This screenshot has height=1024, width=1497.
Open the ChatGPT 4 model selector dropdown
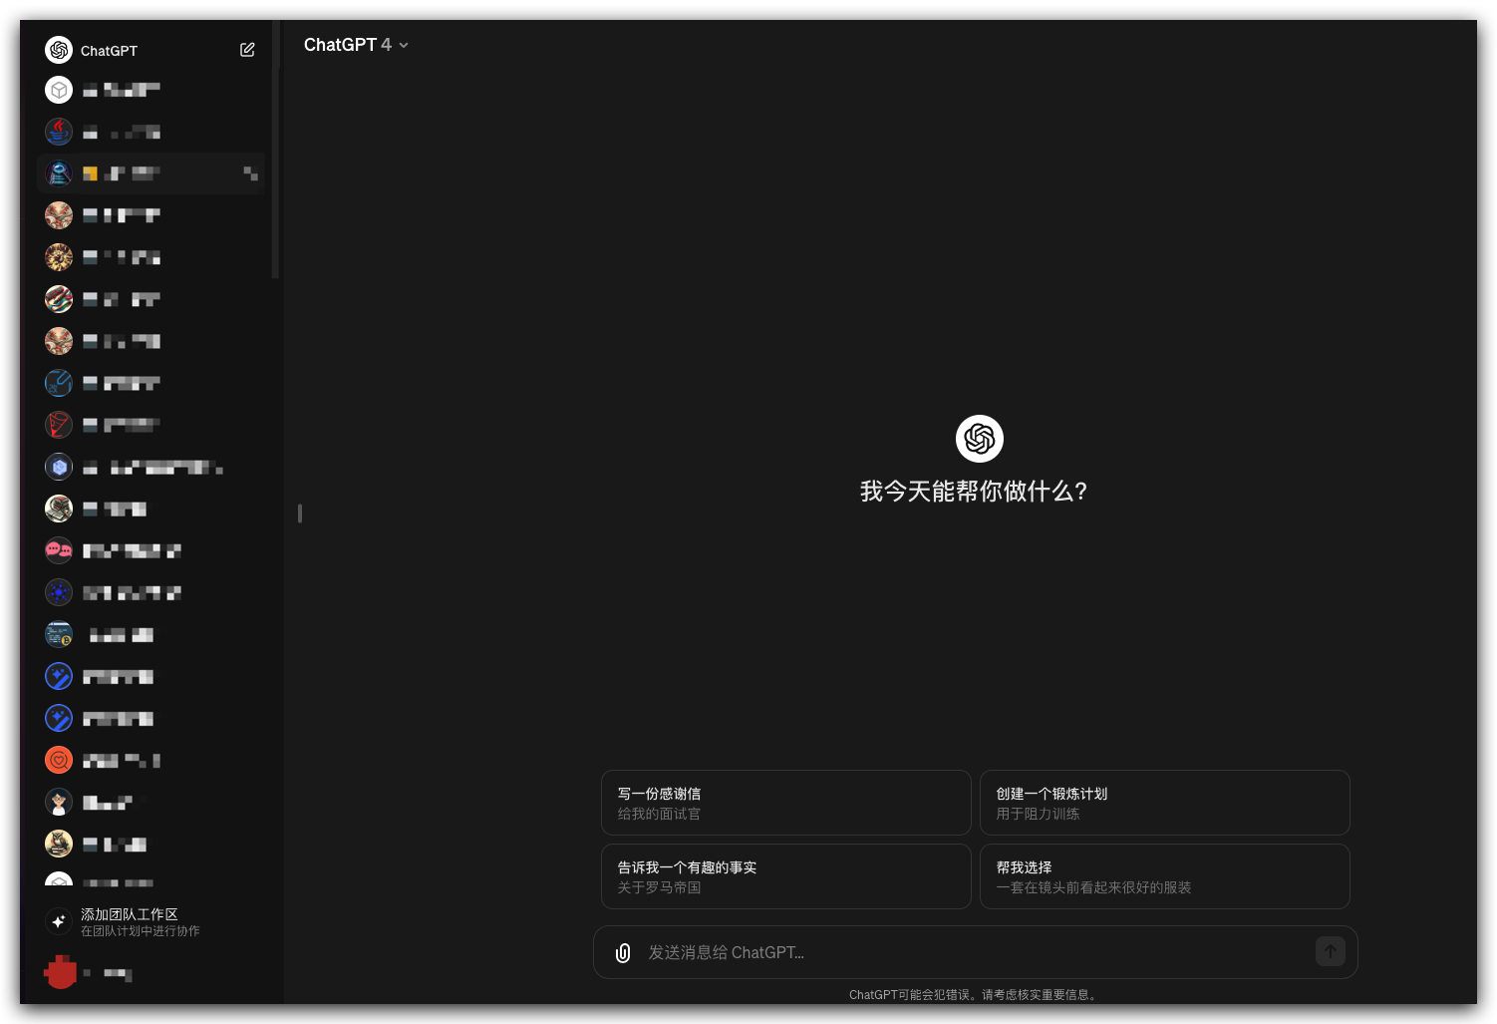(x=356, y=45)
